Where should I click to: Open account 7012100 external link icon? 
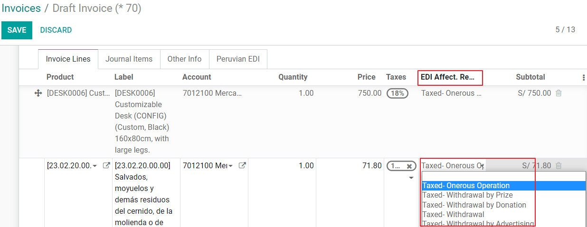242,166
